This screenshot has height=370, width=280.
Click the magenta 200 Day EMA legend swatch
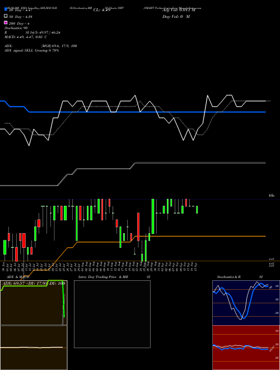click(6, 22)
